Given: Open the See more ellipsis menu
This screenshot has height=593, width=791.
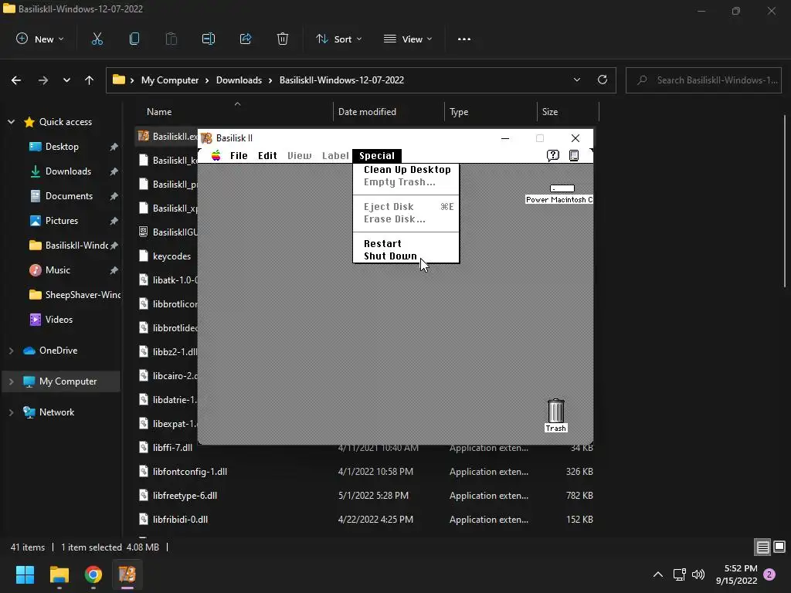Looking at the screenshot, I should coord(464,39).
